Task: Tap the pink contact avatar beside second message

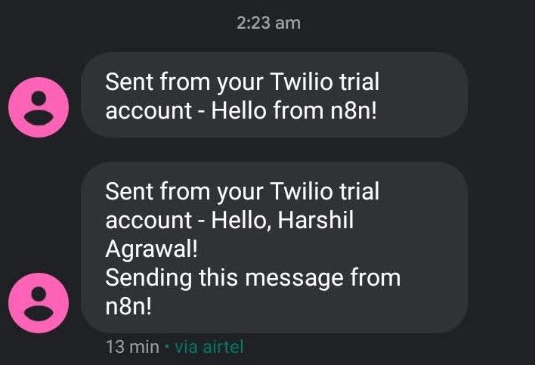Action: click(39, 302)
